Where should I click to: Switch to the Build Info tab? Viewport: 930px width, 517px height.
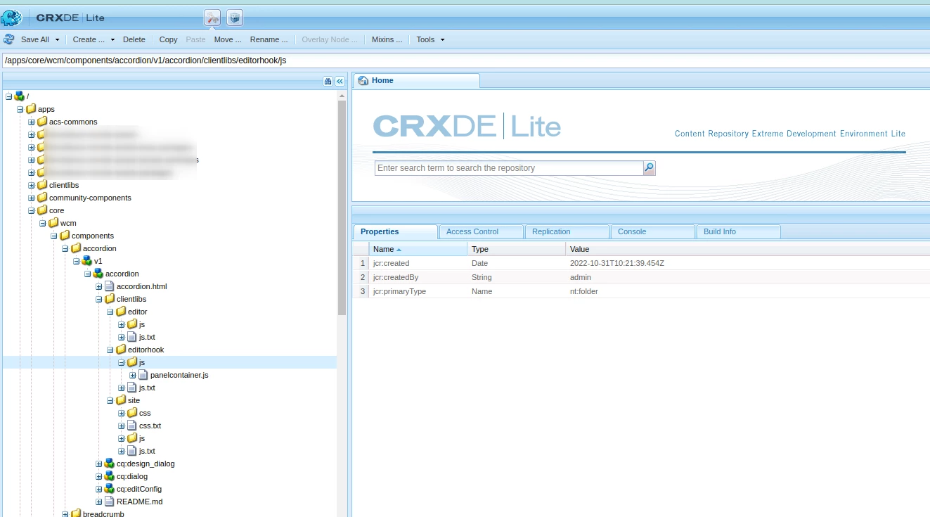(x=738, y=231)
